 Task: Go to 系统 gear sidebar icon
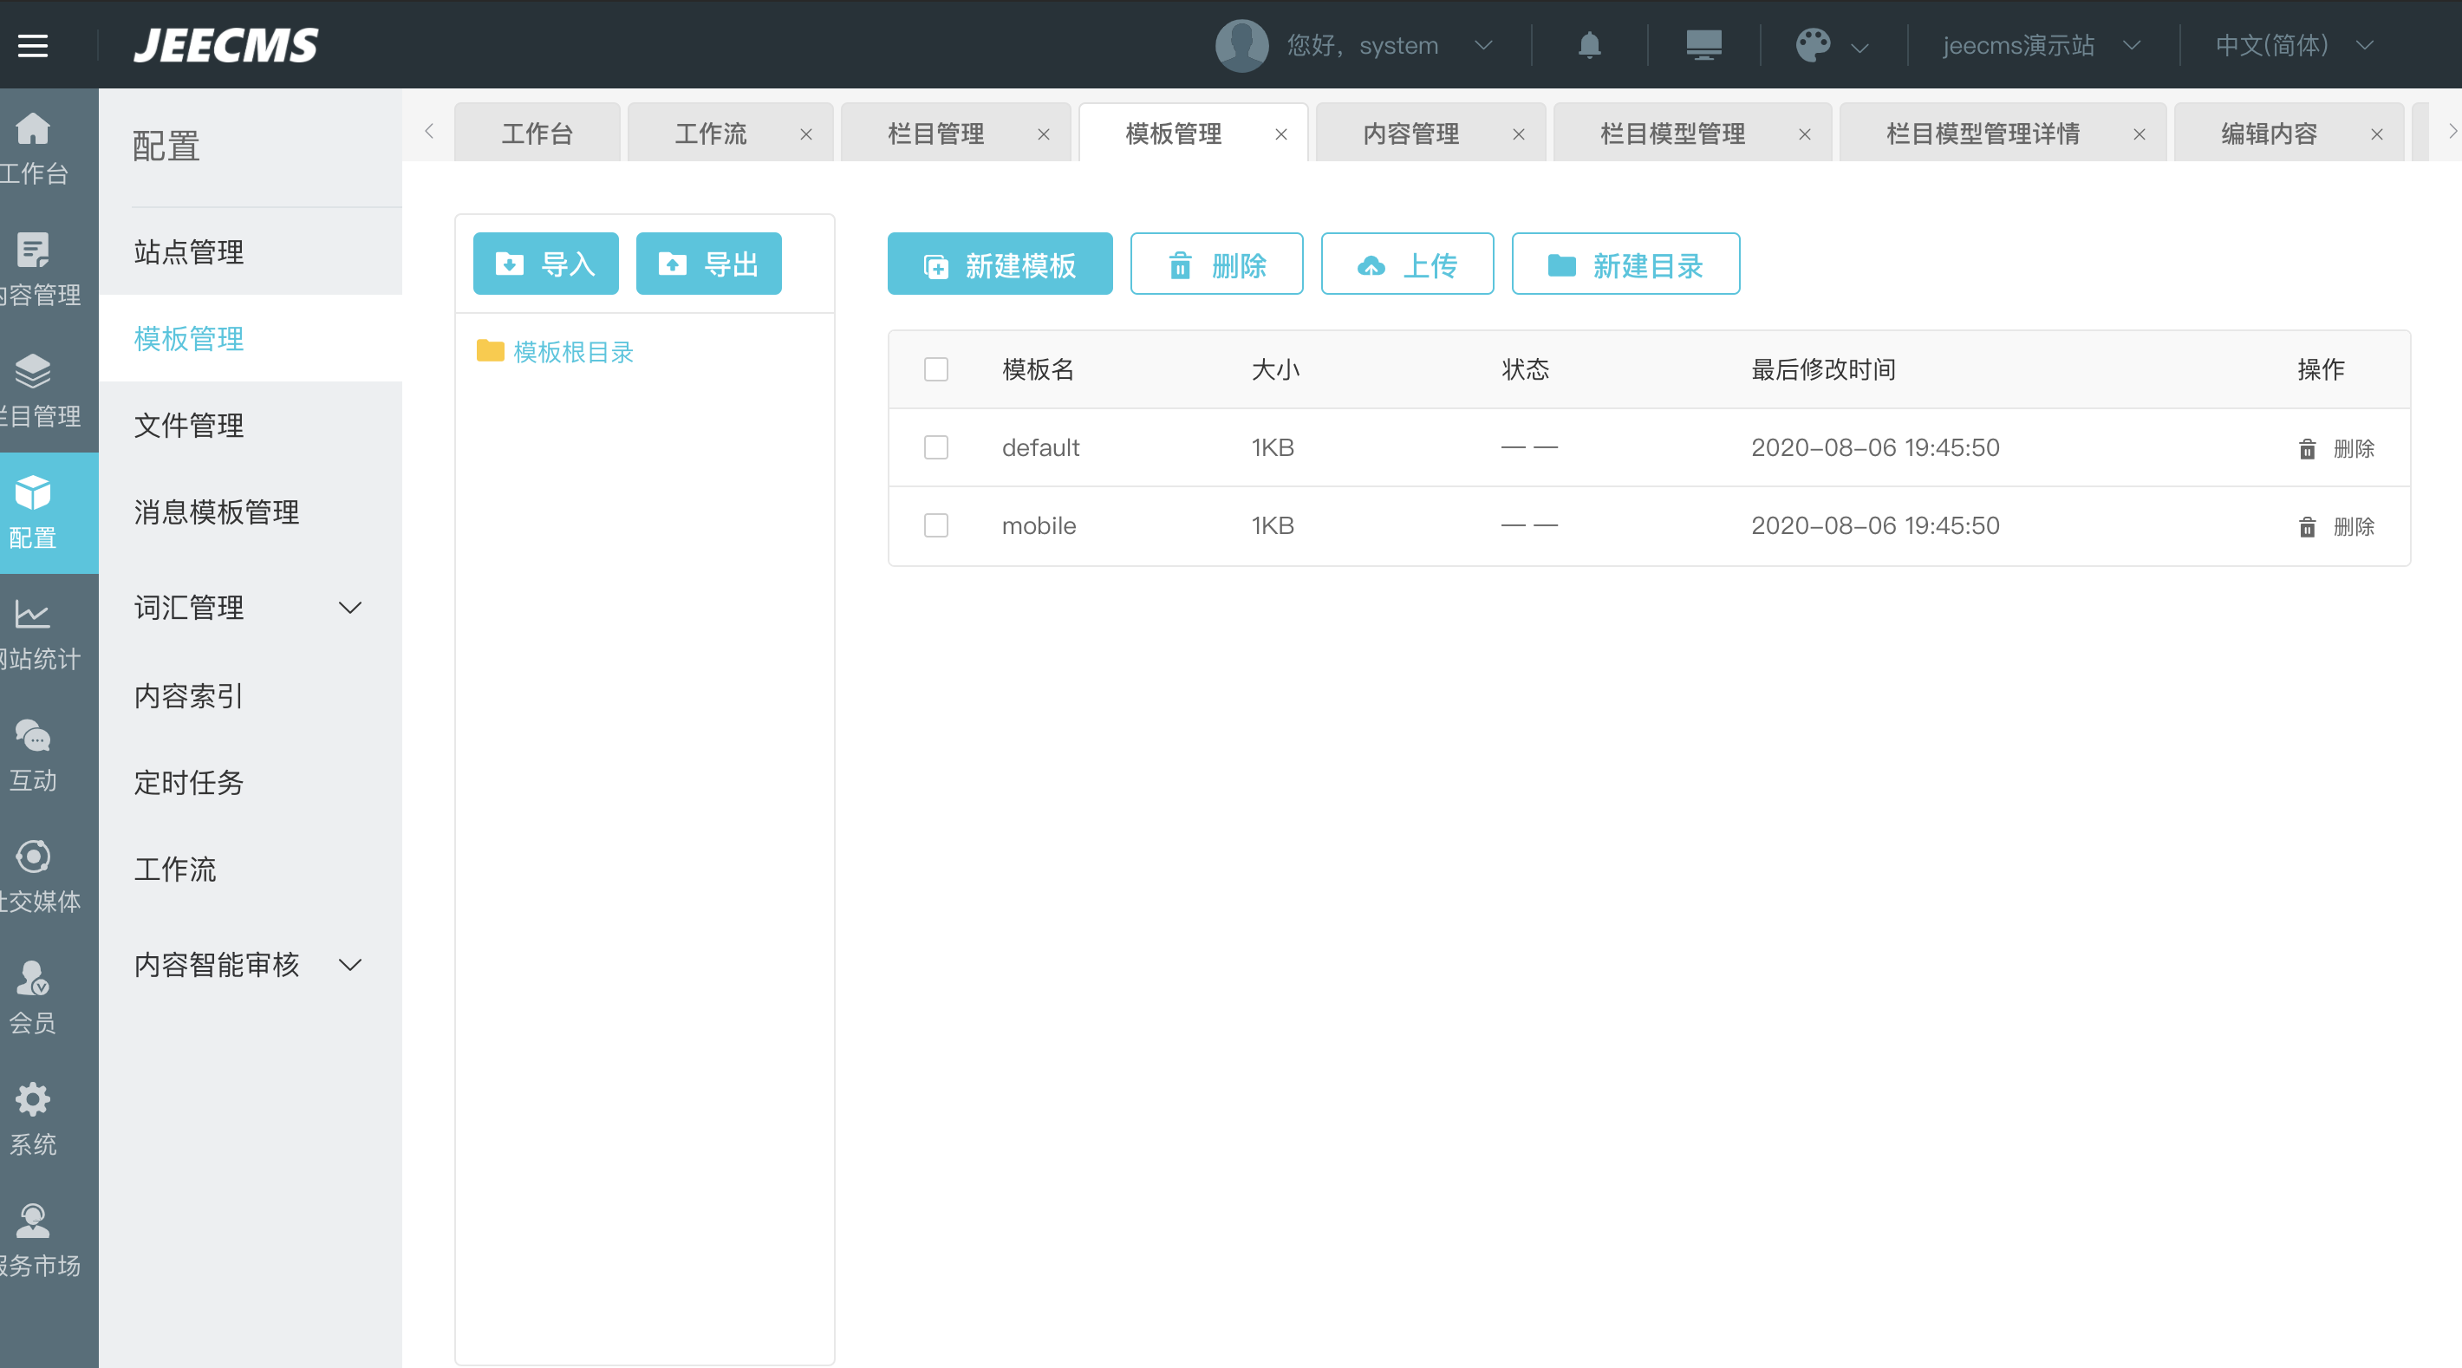click(32, 1100)
